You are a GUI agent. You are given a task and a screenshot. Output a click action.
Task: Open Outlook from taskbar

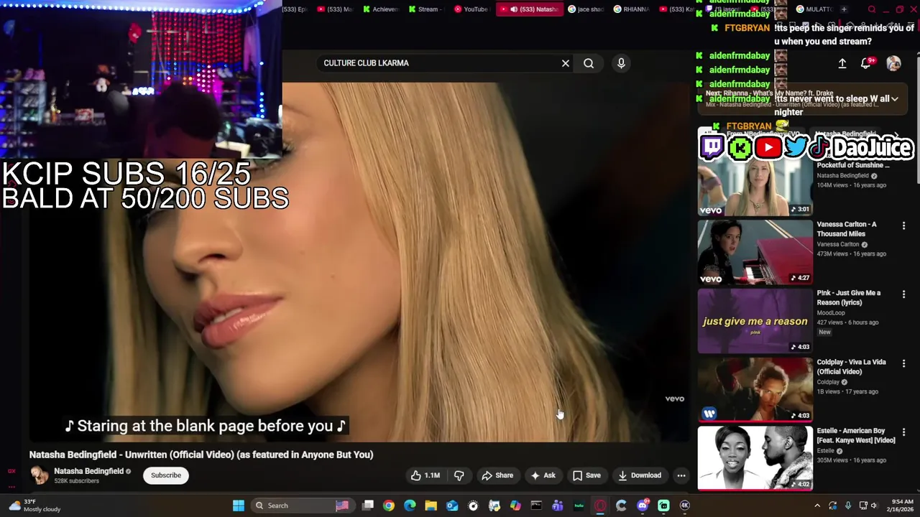[452, 506]
